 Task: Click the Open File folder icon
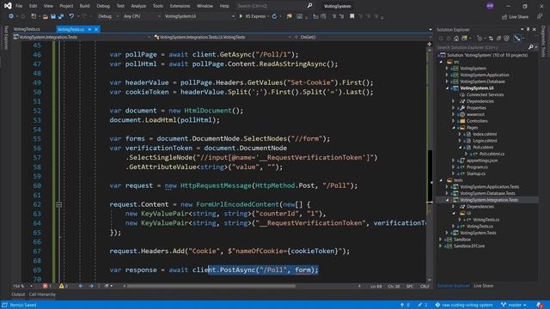point(45,16)
